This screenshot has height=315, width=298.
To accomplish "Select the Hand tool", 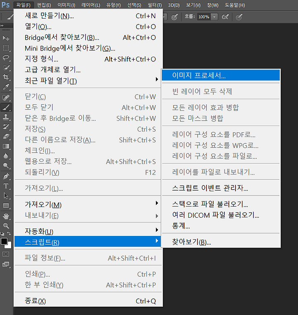I will (x=6, y=216).
